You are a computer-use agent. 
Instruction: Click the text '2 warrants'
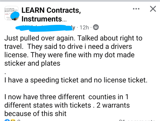(113, 105)
